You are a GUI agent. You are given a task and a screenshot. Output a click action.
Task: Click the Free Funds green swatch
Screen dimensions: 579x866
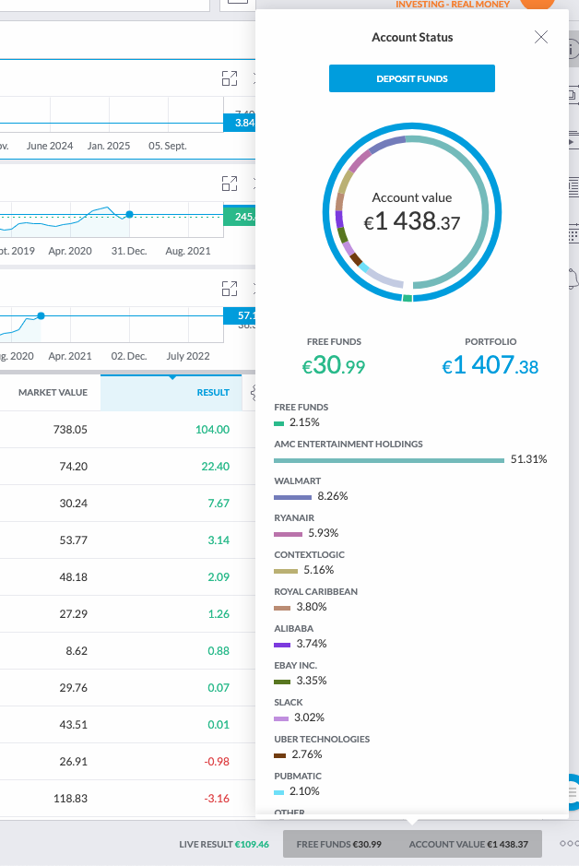(x=278, y=423)
